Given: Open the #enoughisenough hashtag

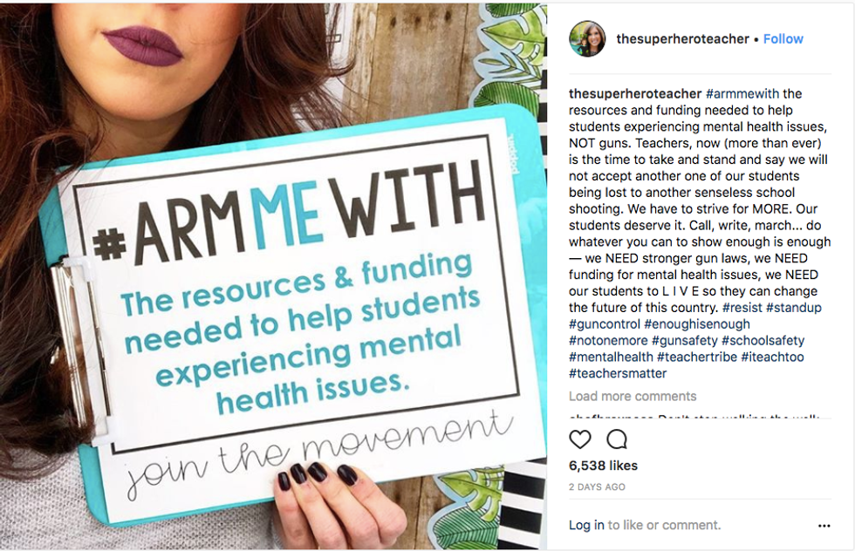Looking at the screenshot, I should tap(697, 323).
